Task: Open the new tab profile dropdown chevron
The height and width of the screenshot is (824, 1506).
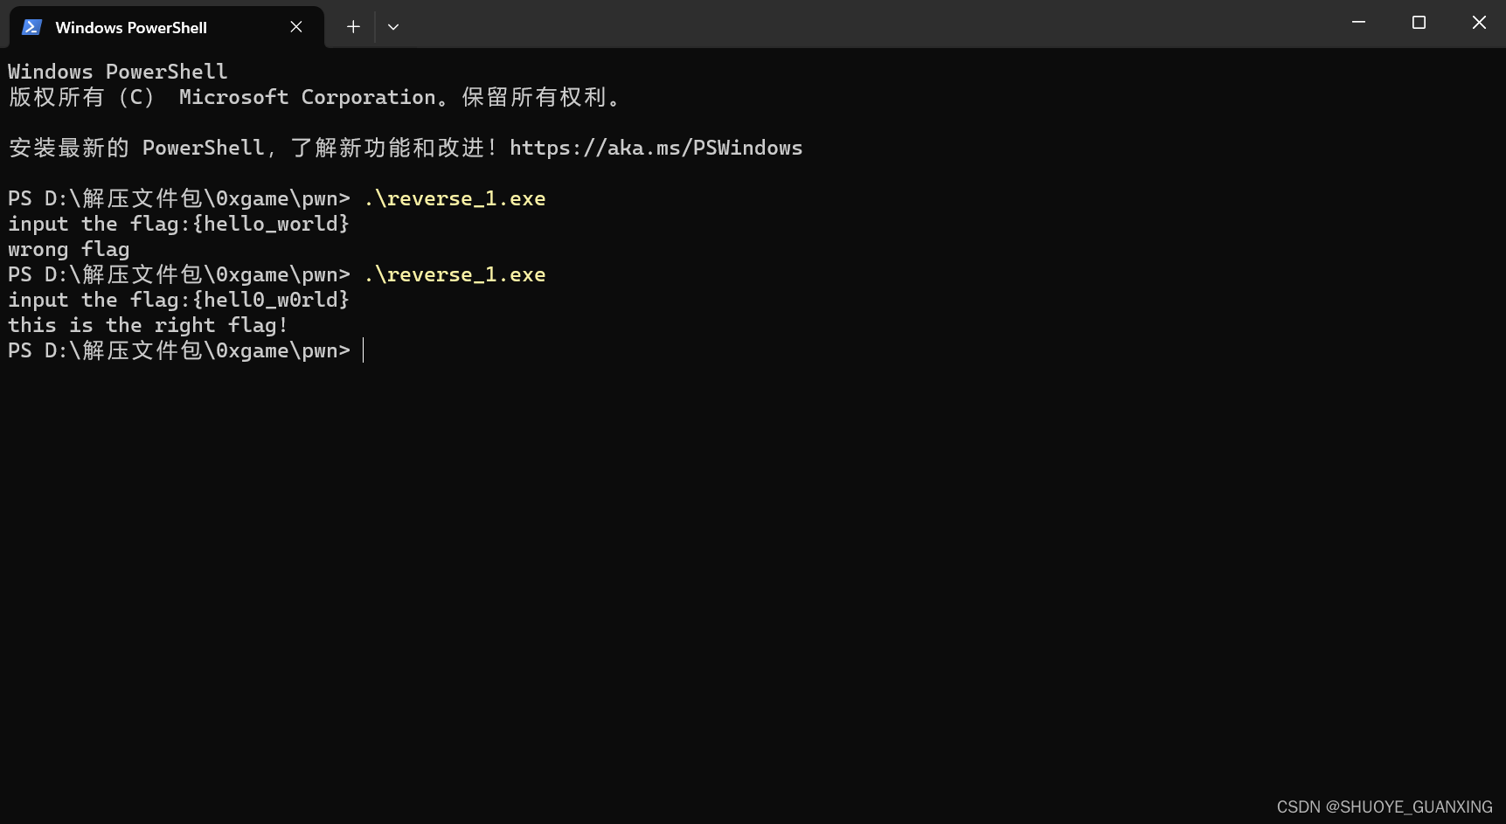Action: point(392,27)
